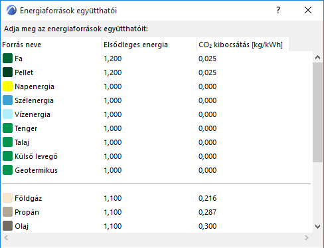Edit Tenger CO₂ emission value
The image size is (324, 248).
pyautogui.click(x=207, y=128)
